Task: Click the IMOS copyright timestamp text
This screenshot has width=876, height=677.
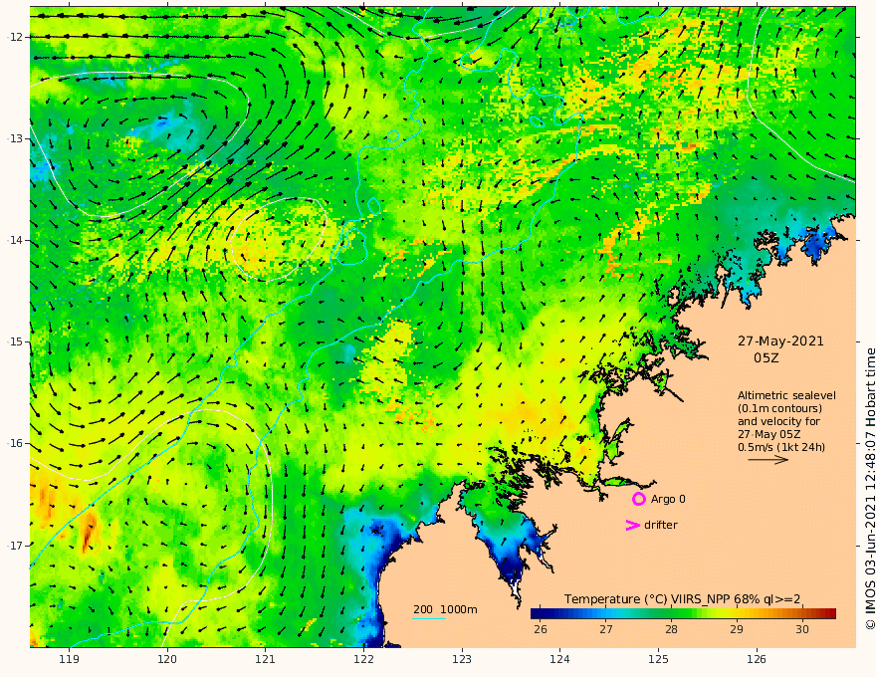Action: 870,489
